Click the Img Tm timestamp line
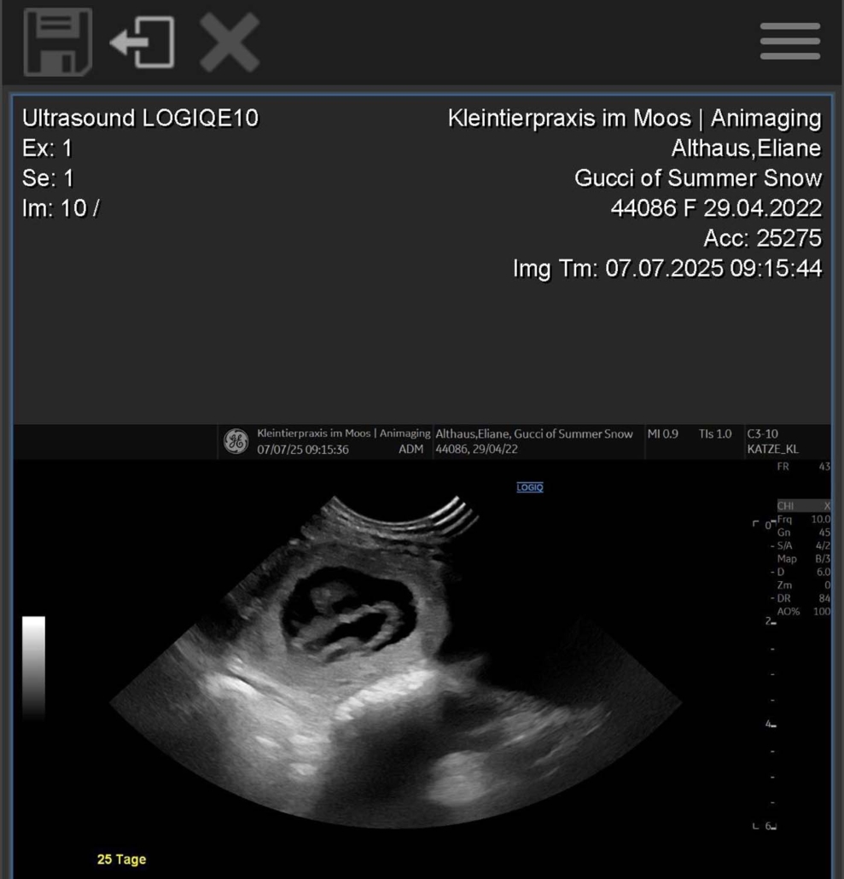 [666, 269]
